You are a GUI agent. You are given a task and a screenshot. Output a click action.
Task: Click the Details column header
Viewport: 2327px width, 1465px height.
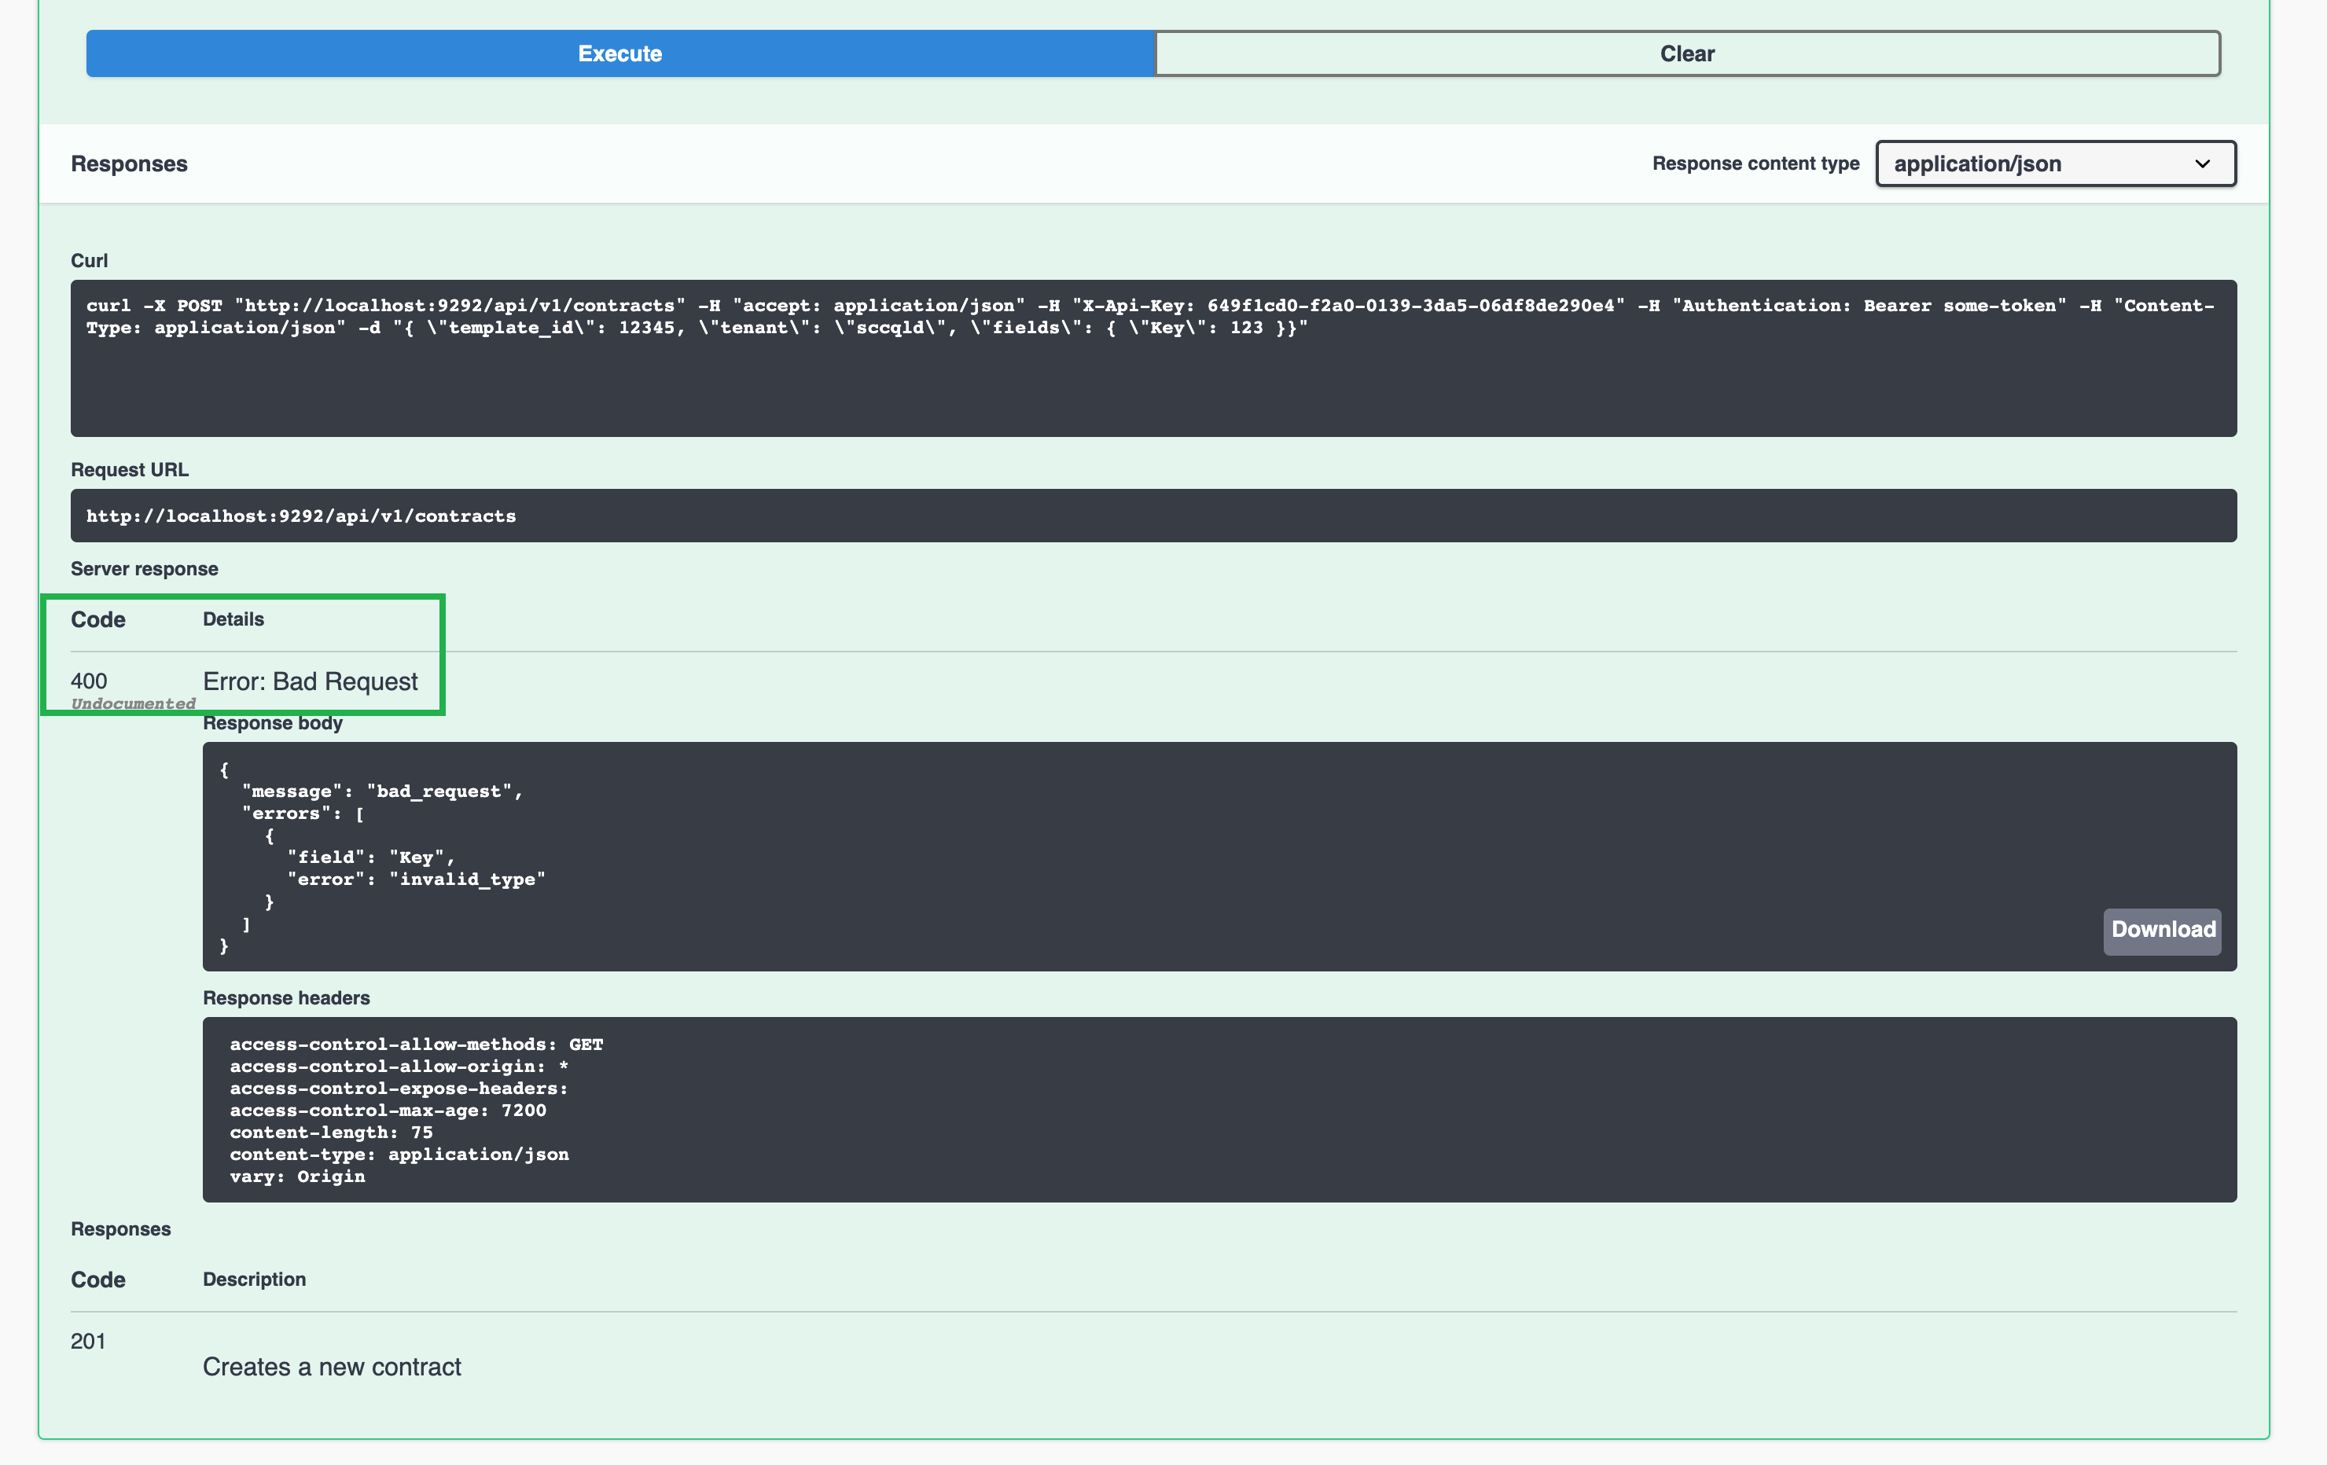tap(233, 619)
